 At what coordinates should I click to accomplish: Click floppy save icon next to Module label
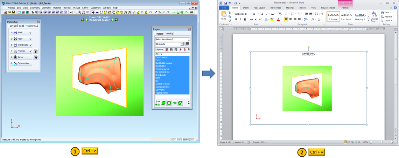tap(116, 20)
